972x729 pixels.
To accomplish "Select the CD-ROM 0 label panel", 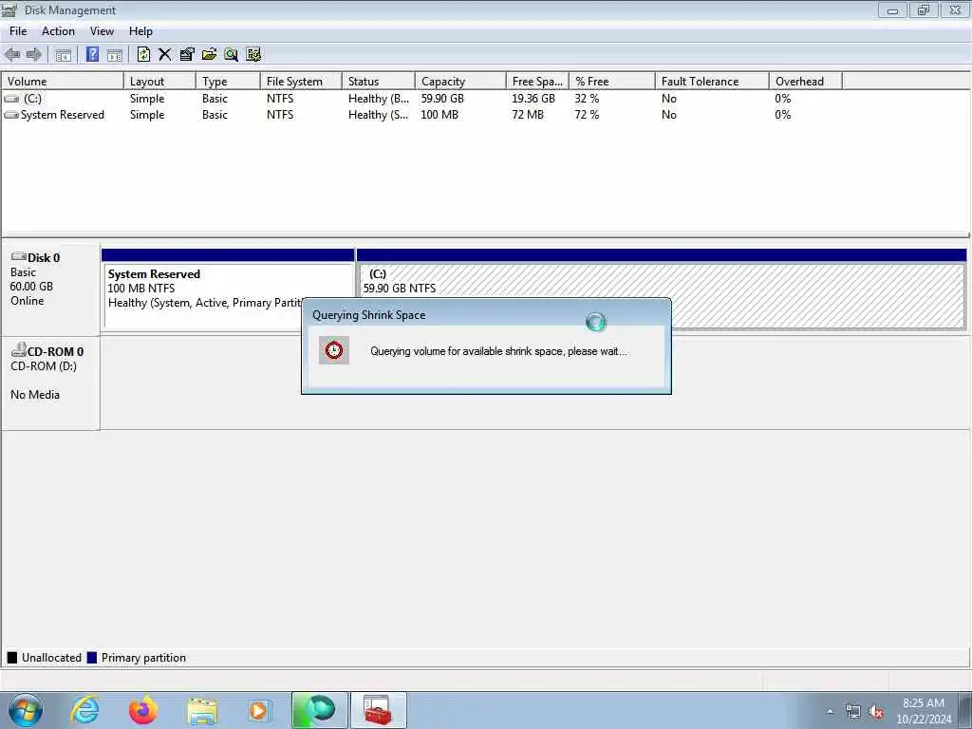I will click(51, 383).
